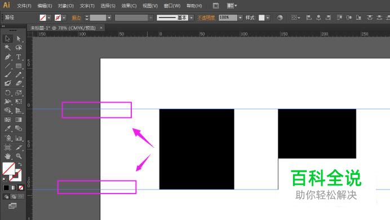The image size is (390, 220).
Task: Select the Blend tool
Action: coord(19,129)
